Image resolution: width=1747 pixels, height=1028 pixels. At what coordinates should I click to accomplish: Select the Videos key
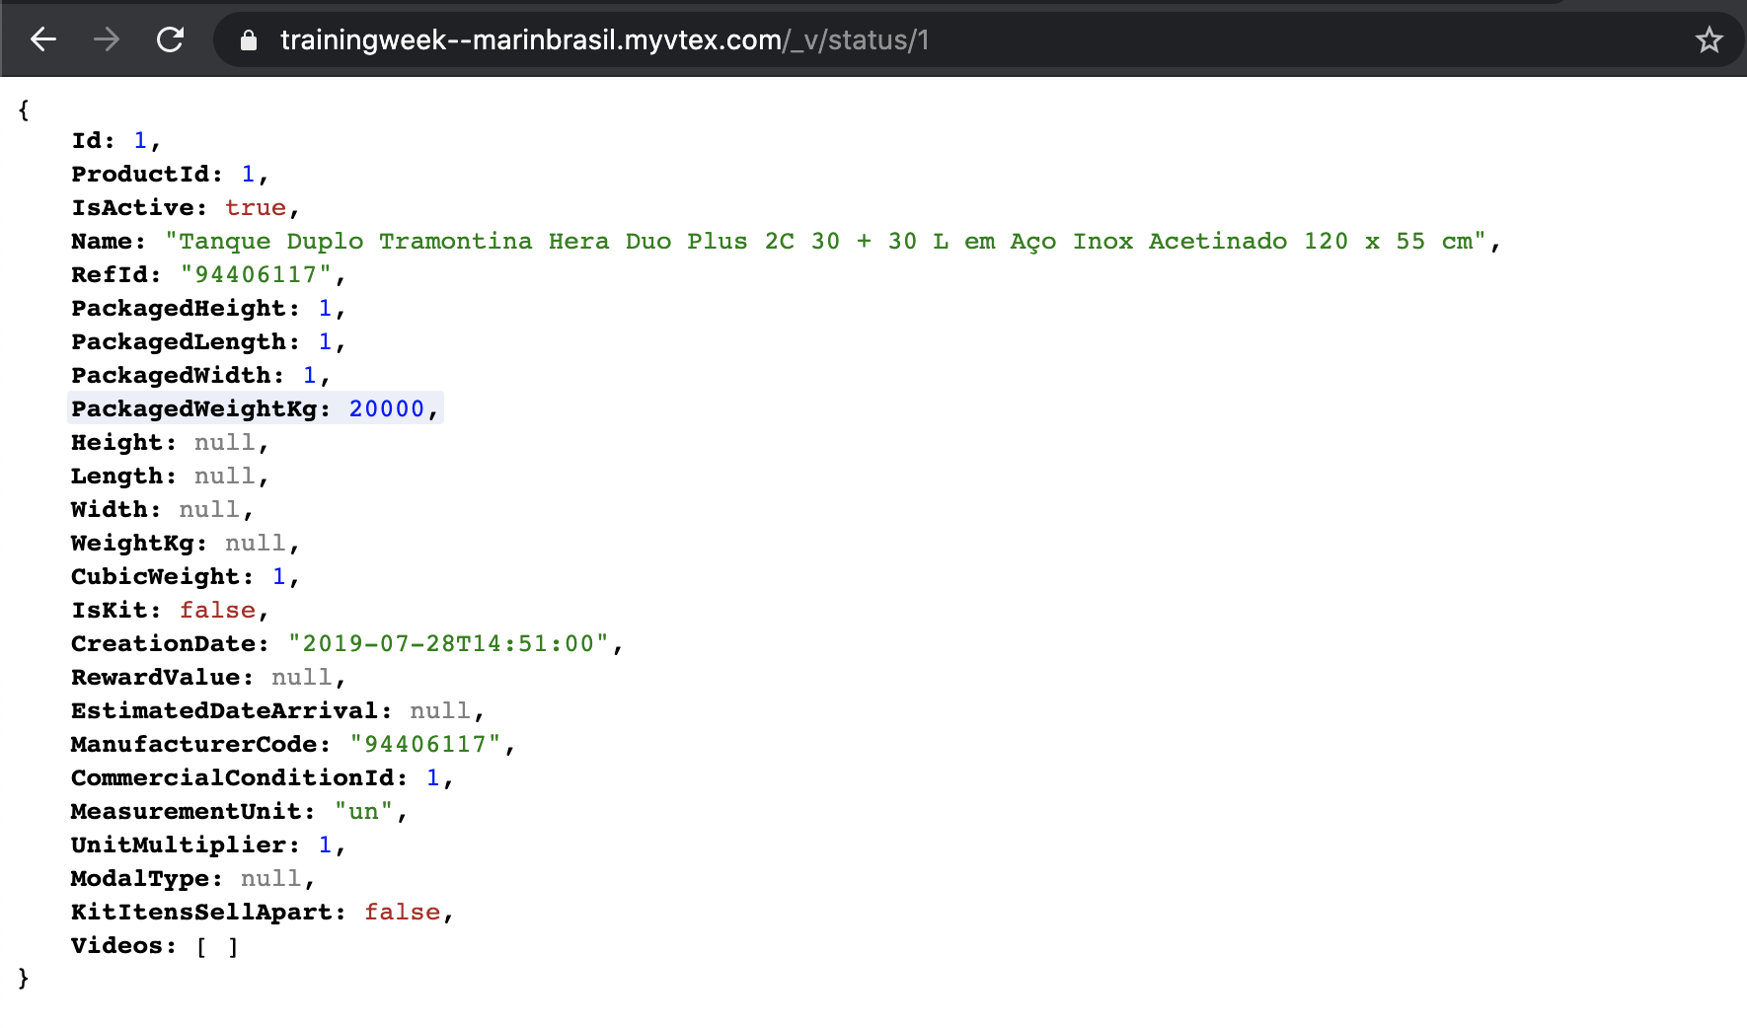point(123,946)
